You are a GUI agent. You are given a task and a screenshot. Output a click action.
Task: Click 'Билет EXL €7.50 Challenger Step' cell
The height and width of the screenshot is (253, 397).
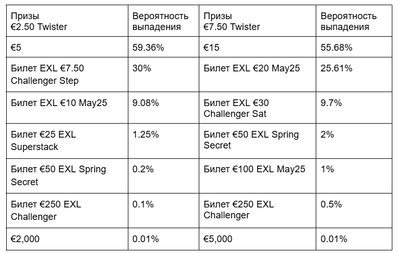(x=48, y=74)
